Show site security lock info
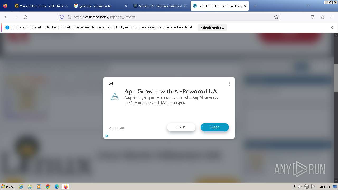The width and height of the screenshot is (338, 190). click(69, 17)
